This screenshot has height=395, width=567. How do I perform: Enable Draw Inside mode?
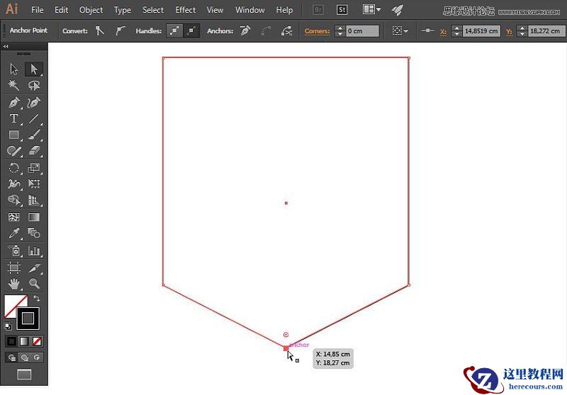coord(37,357)
